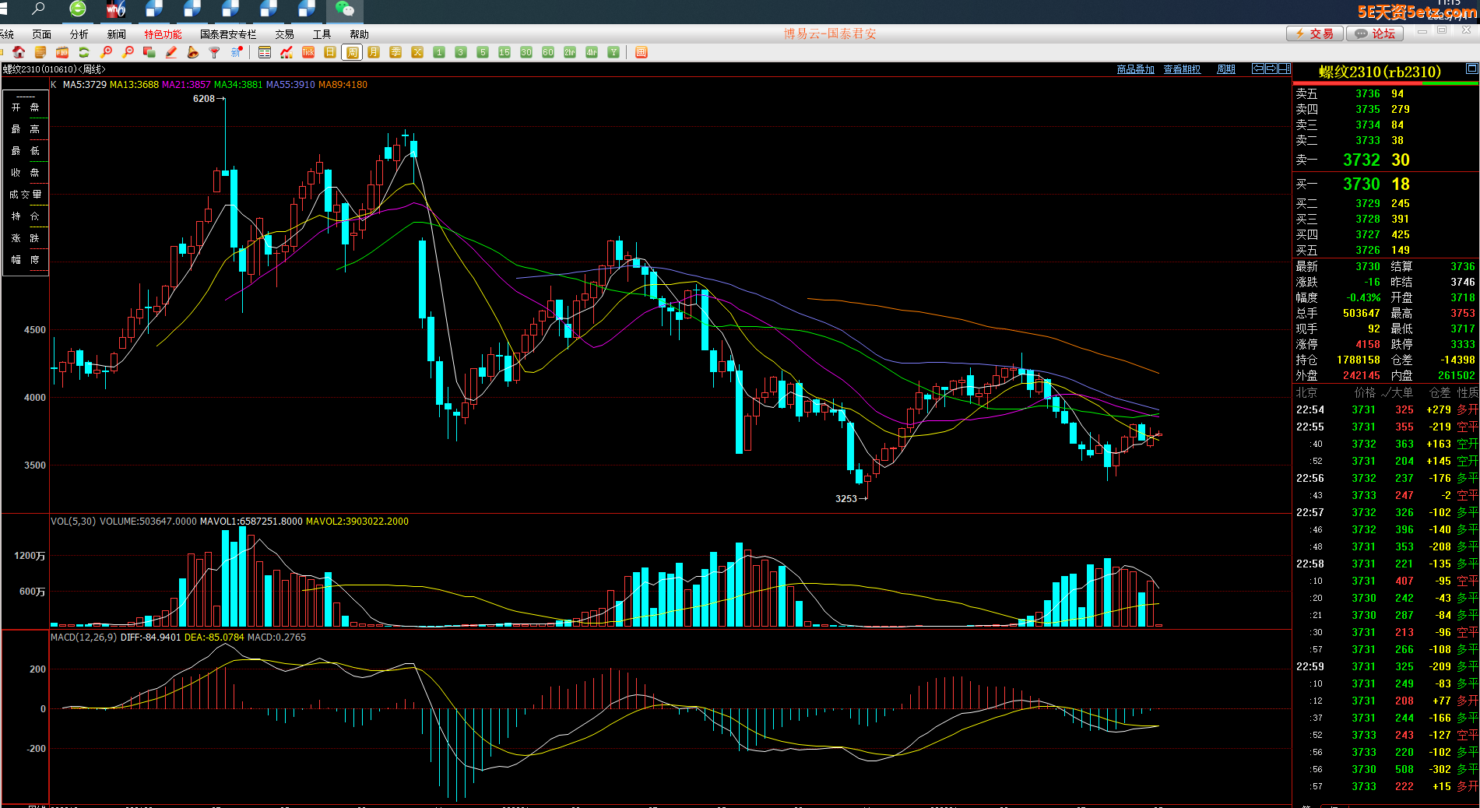Image resolution: width=1480 pixels, height=808 pixels.
Task: Open the 帮助 menu
Action: point(359,34)
